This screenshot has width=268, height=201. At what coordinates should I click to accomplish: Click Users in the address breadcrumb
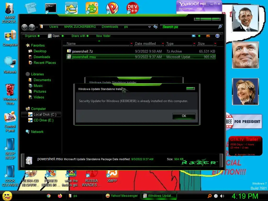(x=54, y=27)
